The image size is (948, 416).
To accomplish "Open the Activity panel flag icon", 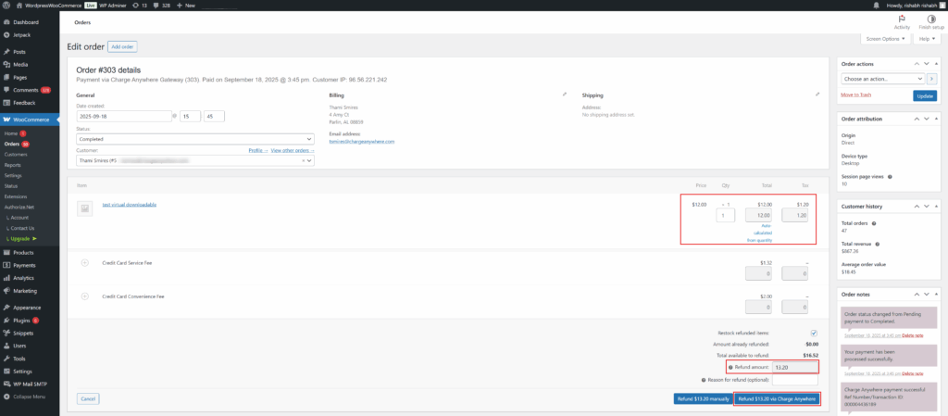I will point(902,19).
